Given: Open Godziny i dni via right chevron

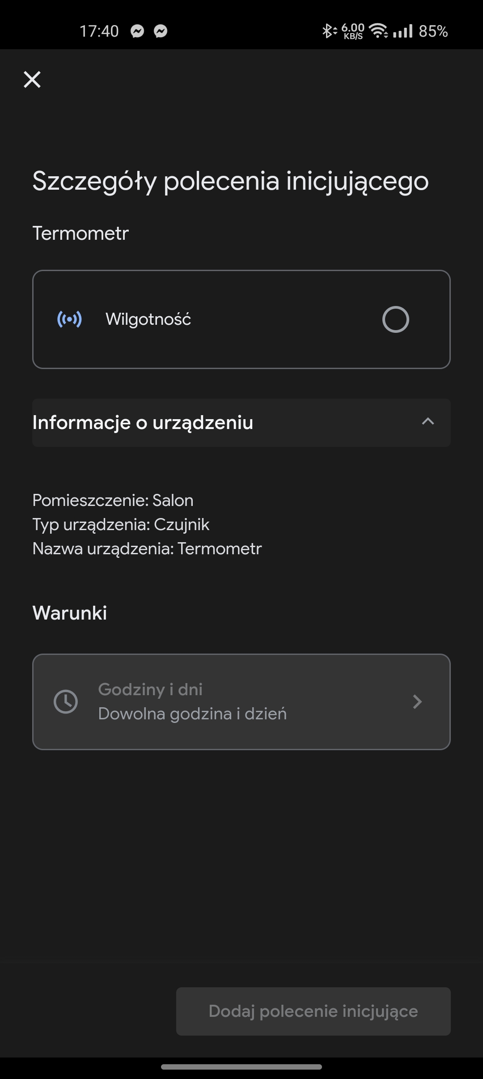Looking at the screenshot, I should point(417,701).
